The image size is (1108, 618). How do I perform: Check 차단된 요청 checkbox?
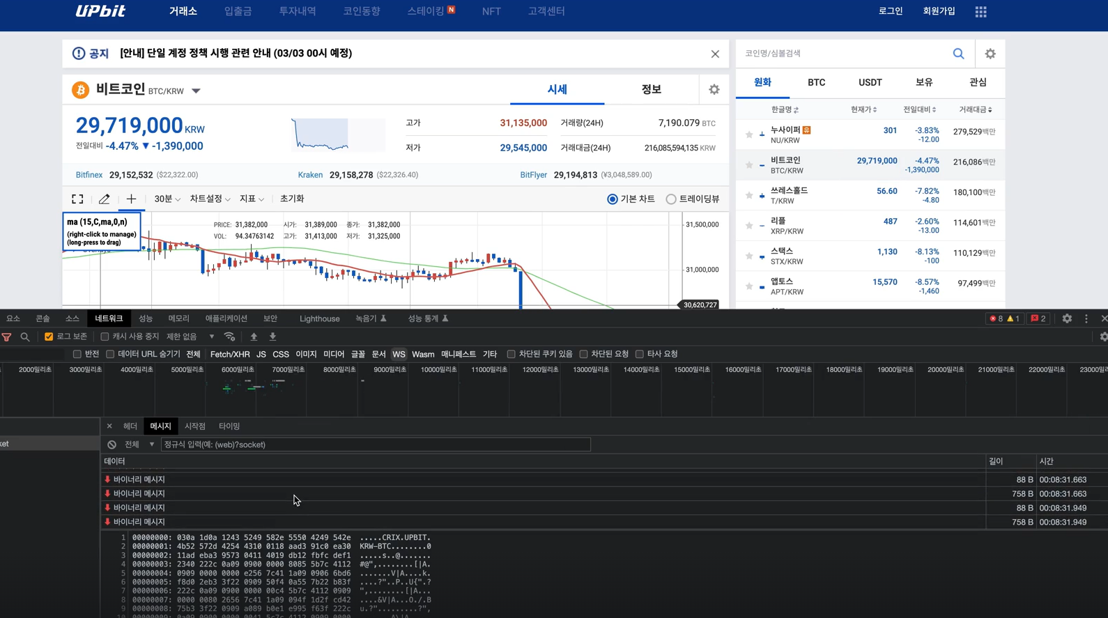click(x=583, y=354)
